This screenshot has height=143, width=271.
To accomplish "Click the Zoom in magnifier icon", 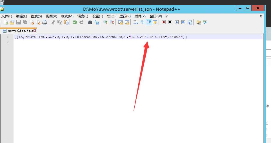I will (x=105, y=22).
